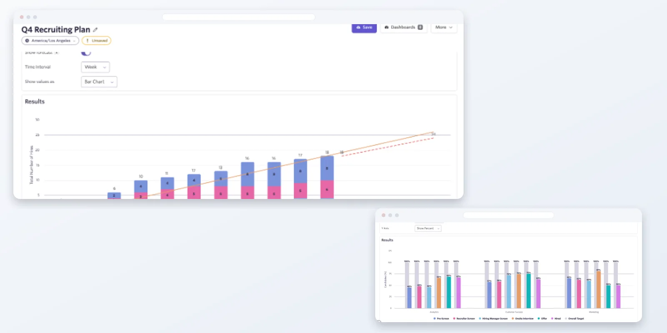The image size is (667, 333).
Task: Click the stacked bar labeled 10
Action: [x=141, y=189]
